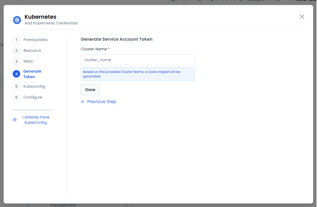Select the number 2 step circle
The height and width of the screenshot is (207, 318).
[16, 51]
